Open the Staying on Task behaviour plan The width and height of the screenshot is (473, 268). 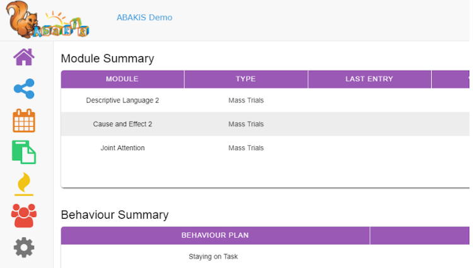pos(213,257)
